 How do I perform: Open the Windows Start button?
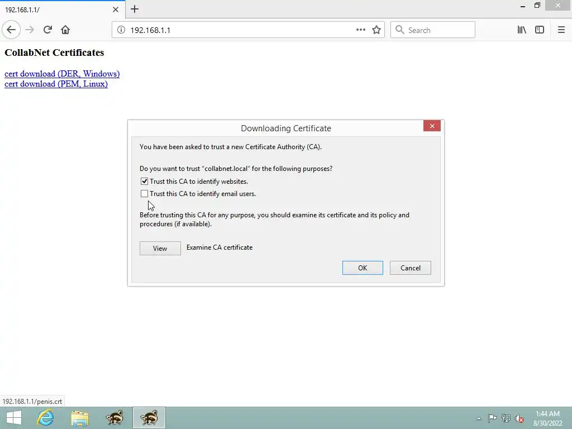pyautogui.click(x=14, y=418)
